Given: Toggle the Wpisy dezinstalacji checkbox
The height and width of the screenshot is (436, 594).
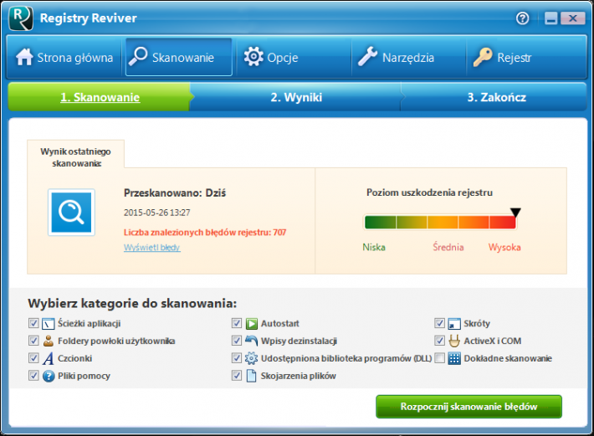Looking at the screenshot, I should 237,341.
